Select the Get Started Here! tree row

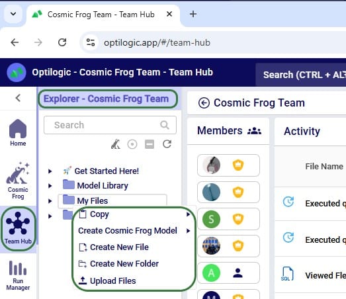pos(101,171)
